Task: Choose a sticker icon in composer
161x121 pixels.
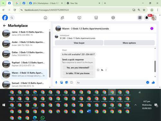Action: click(67, 83)
